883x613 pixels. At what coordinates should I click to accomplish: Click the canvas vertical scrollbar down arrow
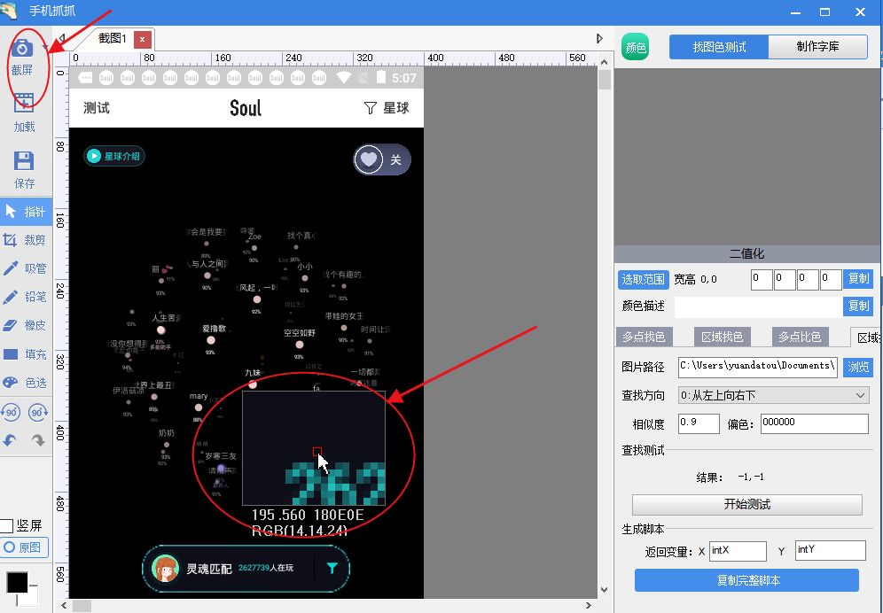click(605, 590)
